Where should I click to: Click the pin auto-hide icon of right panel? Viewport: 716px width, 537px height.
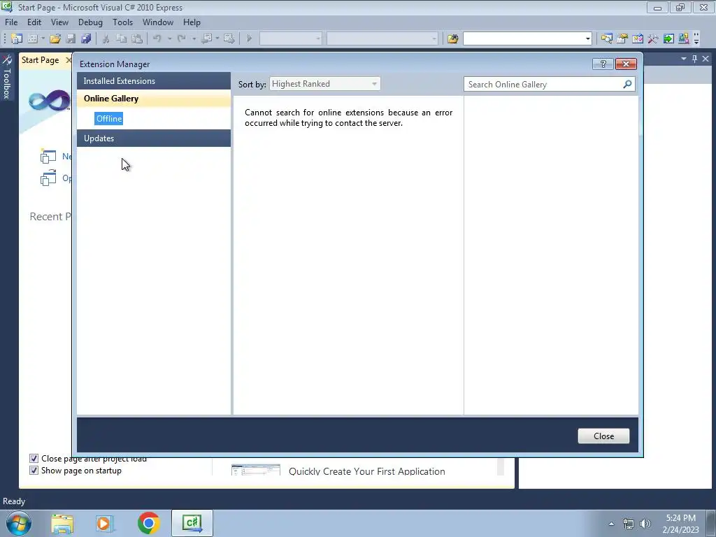tap(694, 59)
